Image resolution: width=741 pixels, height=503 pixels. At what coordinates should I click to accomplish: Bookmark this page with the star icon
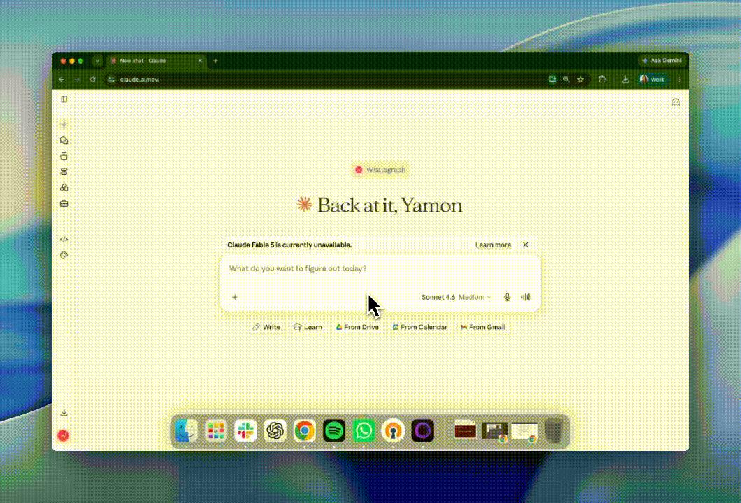tap(580, 80)
